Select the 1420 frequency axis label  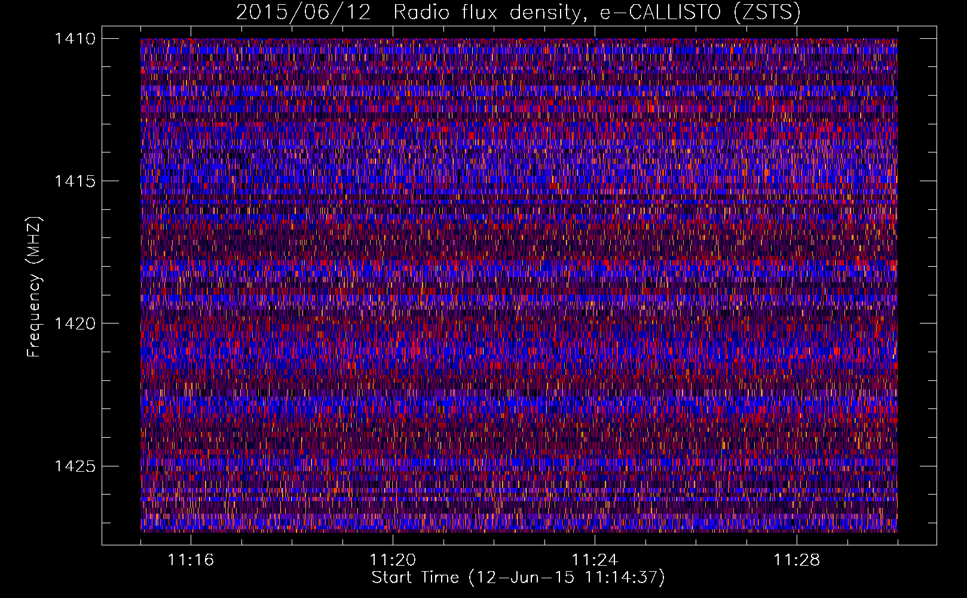coord(75,324)
